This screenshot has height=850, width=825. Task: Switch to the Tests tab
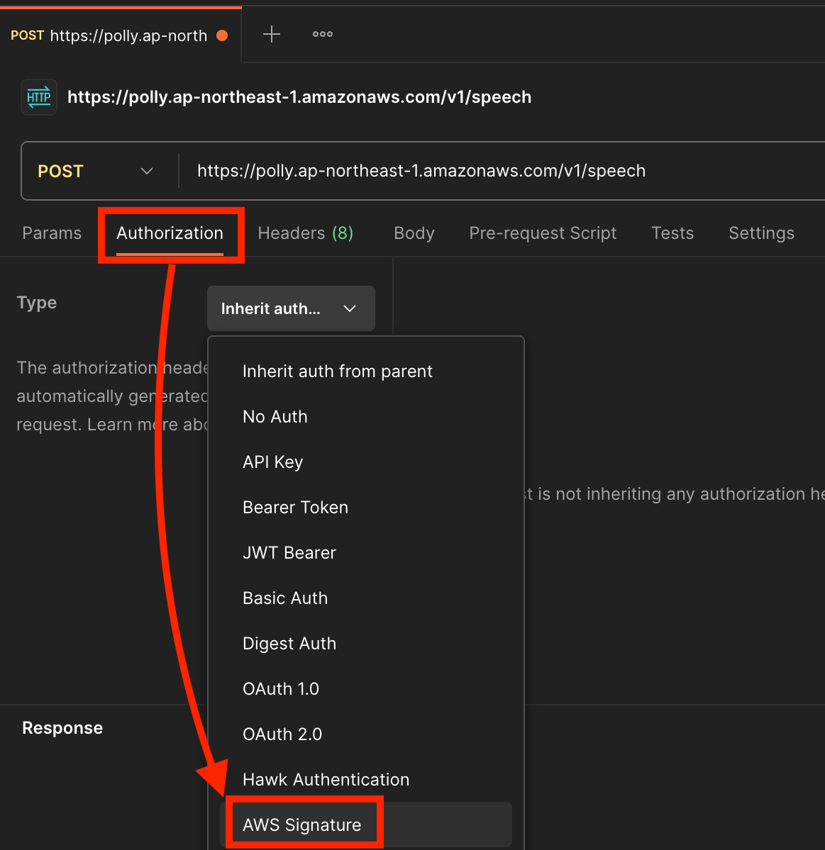(672, 233)
